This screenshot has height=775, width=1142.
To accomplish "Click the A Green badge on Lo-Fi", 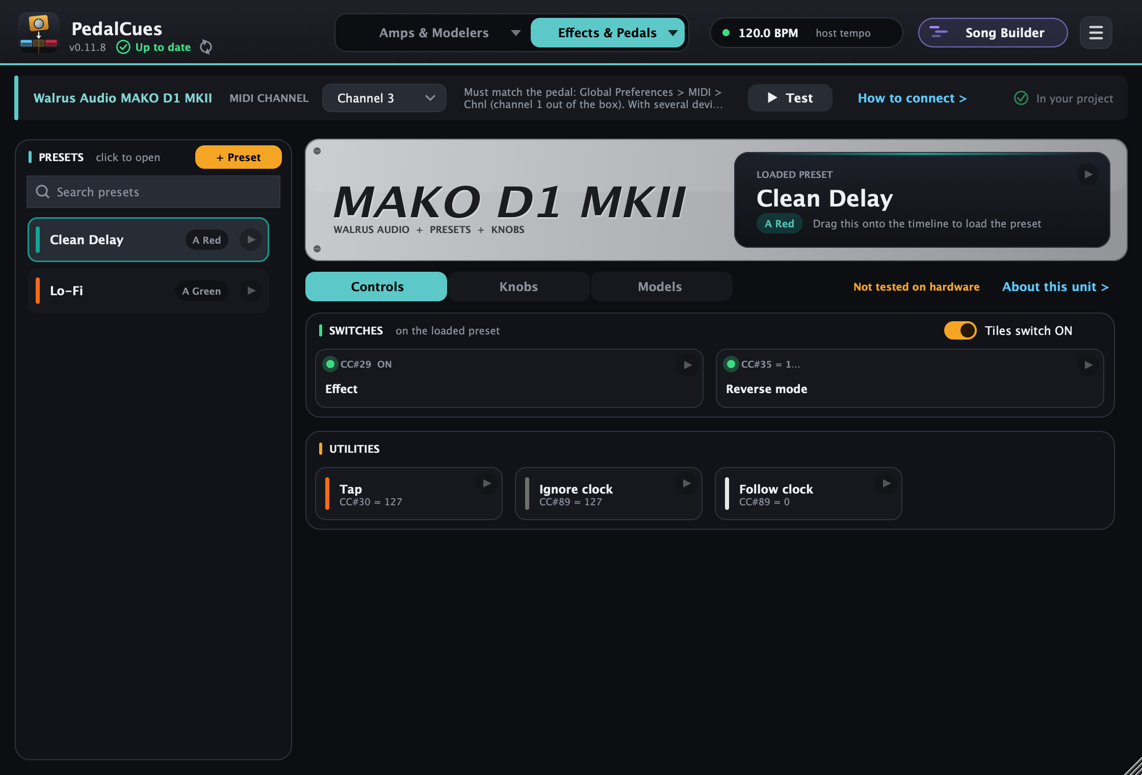I will pos(201,291).
